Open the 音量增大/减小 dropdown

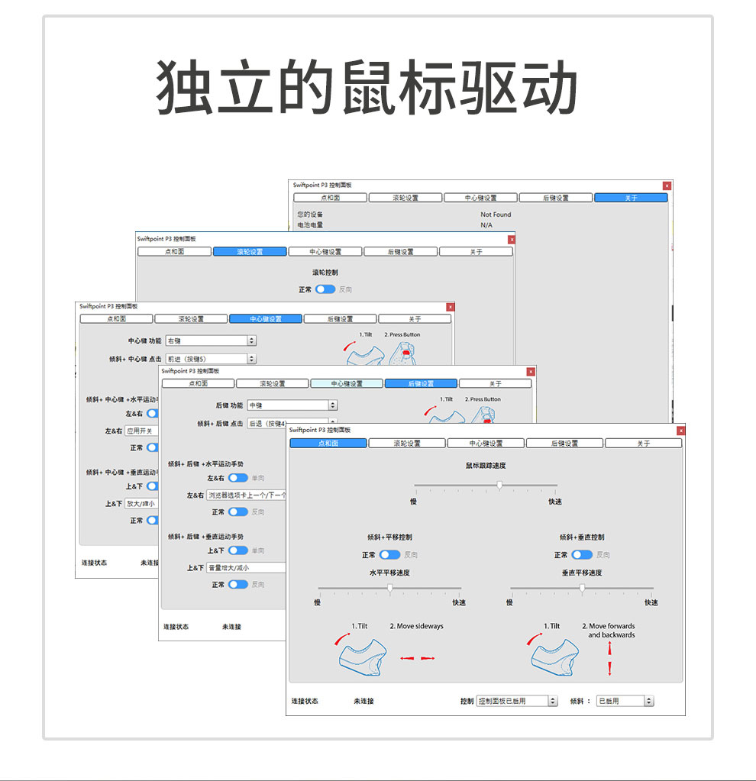pos(247,568)
